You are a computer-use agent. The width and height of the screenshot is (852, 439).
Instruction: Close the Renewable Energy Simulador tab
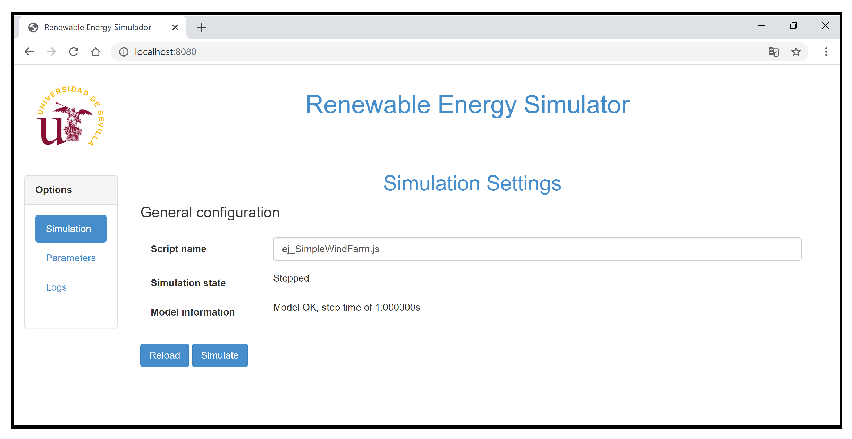[x=175, y=27]
